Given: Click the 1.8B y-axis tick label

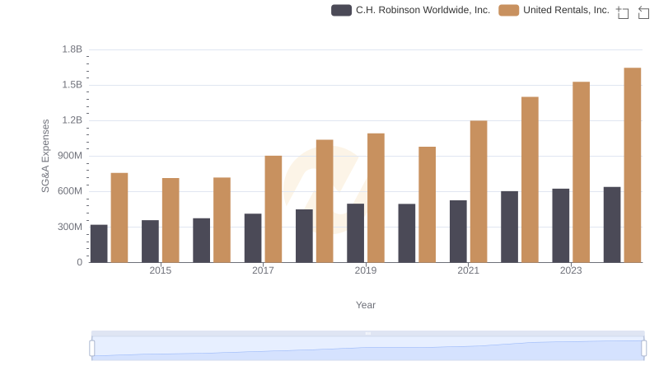Looking at the screenshot, I should point(72,49).
